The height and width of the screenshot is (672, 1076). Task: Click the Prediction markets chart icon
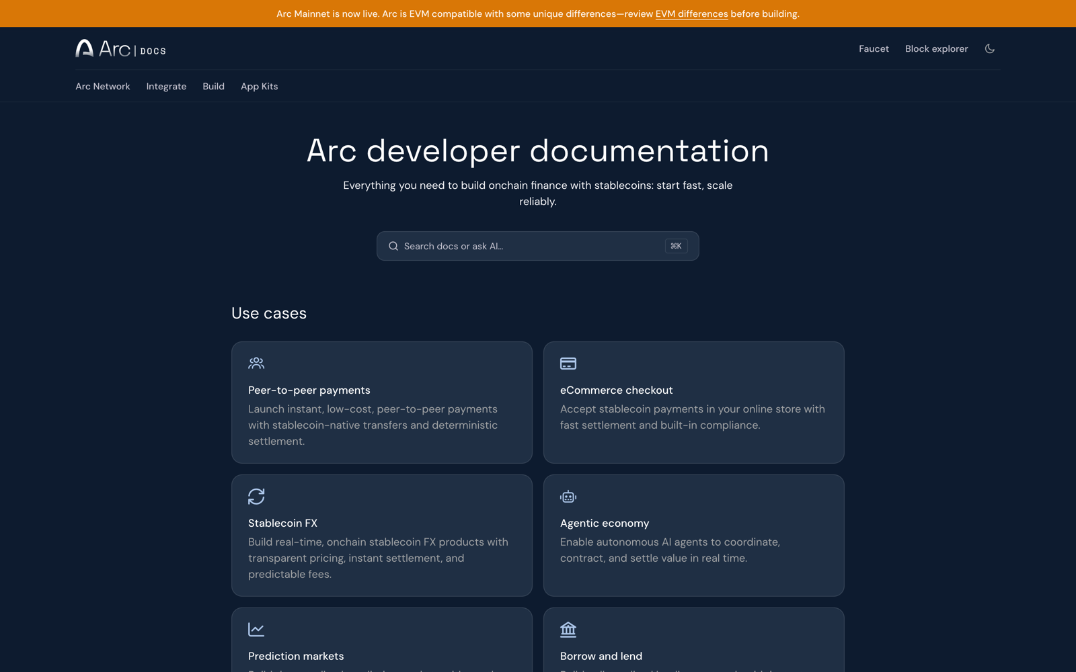click(x=256, y=630)
